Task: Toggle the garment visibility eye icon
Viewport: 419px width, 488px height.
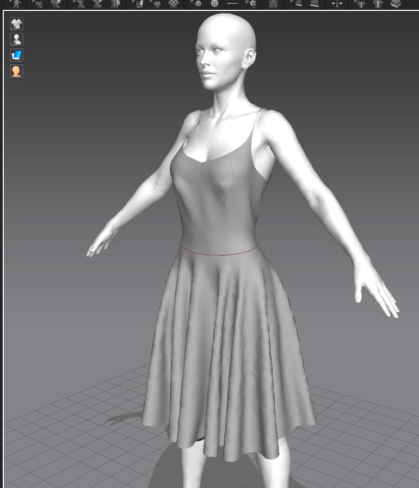Action: click(16, 24)
